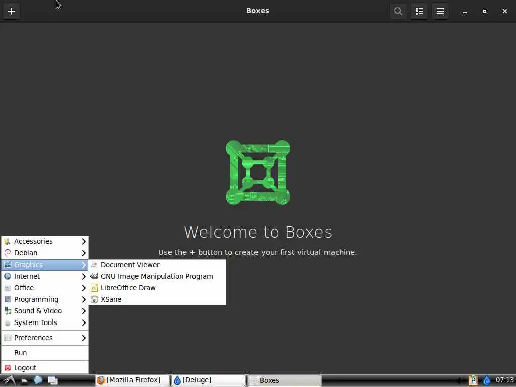The width and height of the screenshot is (516, 387).
Task: Click the green Boxes logo image
Action: tap(258, 172)
